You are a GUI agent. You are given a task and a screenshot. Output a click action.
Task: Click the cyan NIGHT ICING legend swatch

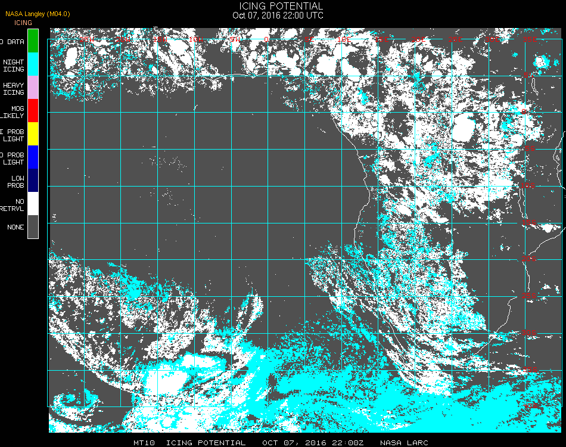33,64
